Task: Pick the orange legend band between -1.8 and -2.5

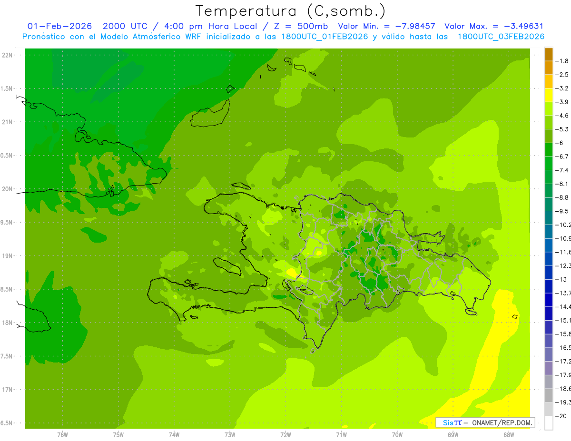Action: pos(549,68)
